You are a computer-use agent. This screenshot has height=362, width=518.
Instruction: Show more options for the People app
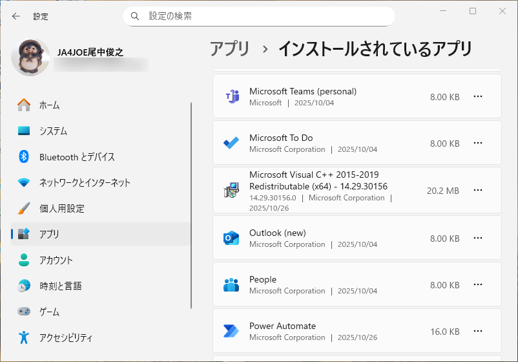[x=478, y=285]
